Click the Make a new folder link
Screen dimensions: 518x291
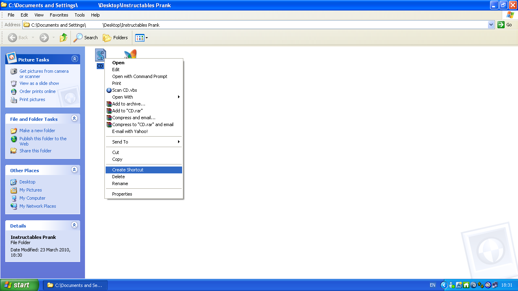36,131
